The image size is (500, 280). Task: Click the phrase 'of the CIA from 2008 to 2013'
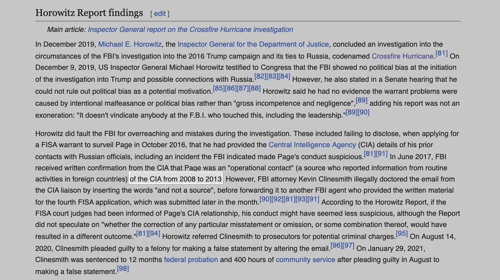point(176,179)
